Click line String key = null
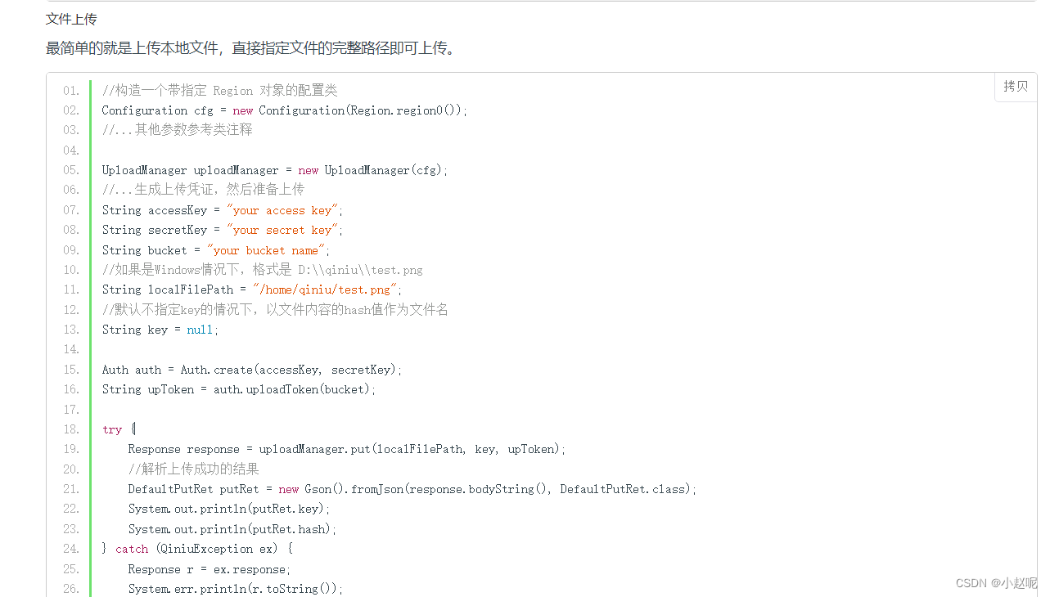This screenshot has width=1050, height=597. 160,330
